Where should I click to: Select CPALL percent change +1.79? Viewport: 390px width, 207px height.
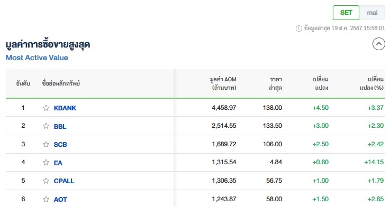pos(376,181)
